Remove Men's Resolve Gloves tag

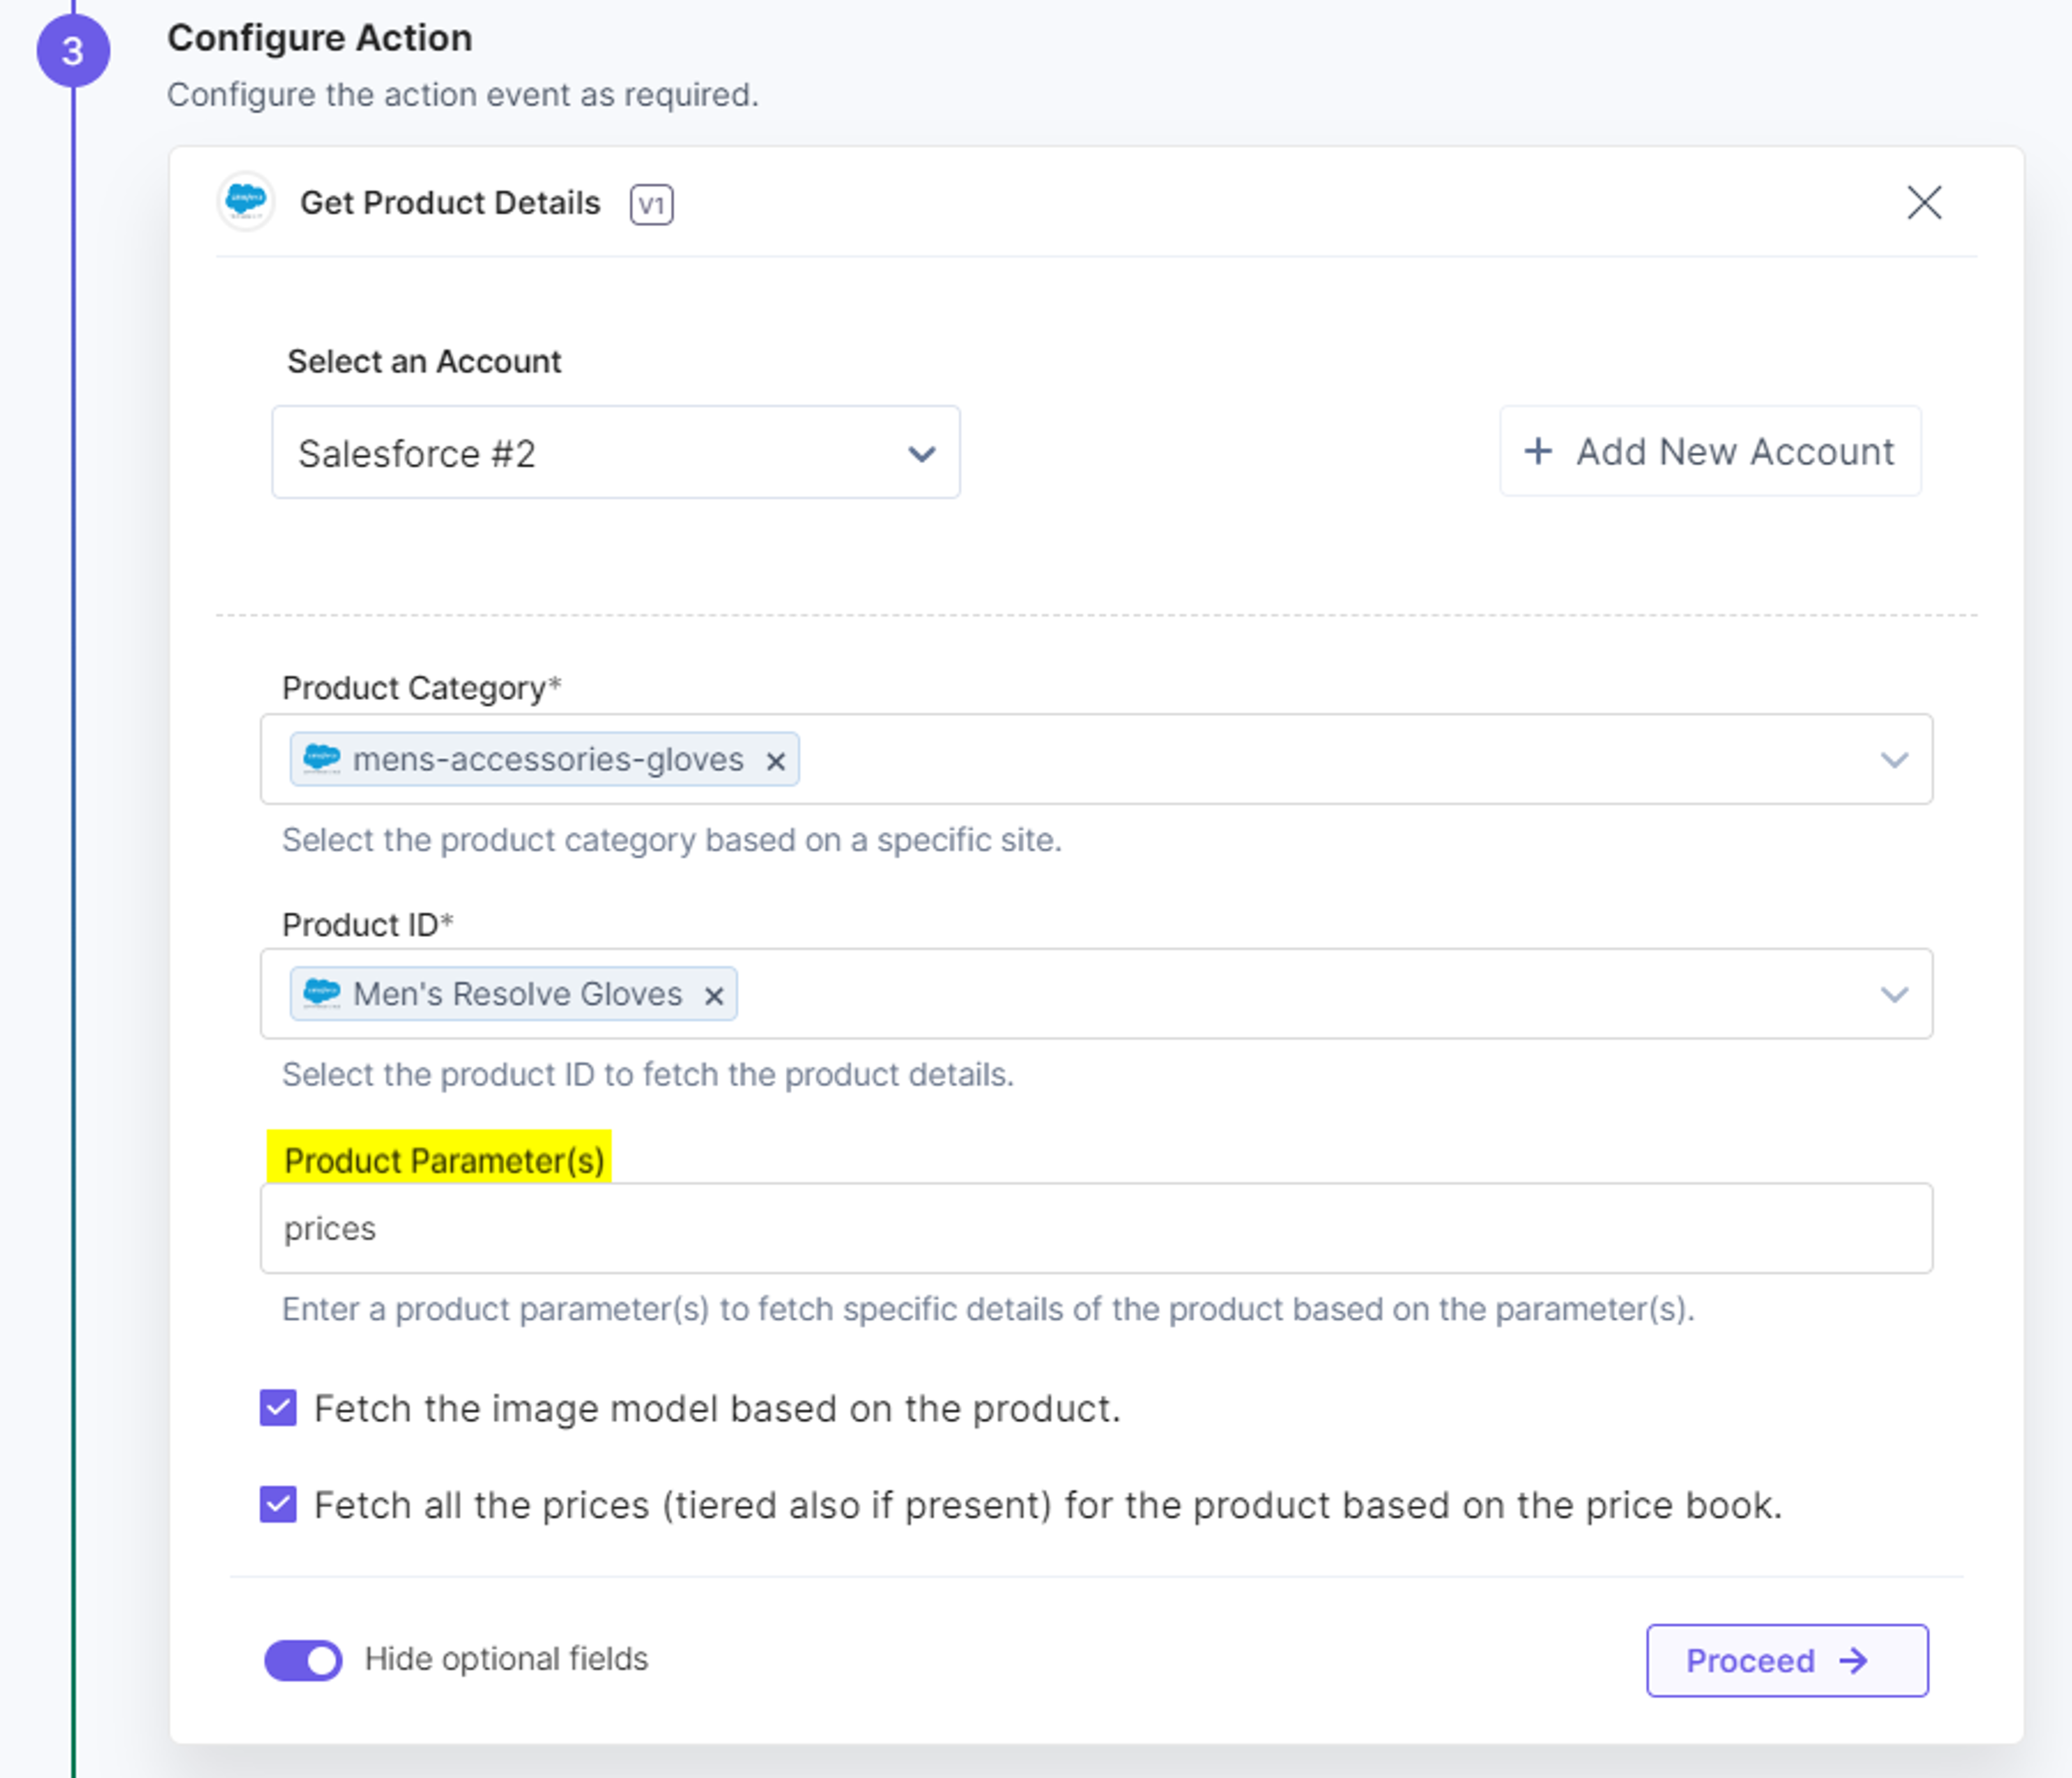pyautogui.click(x=713, y=995)
